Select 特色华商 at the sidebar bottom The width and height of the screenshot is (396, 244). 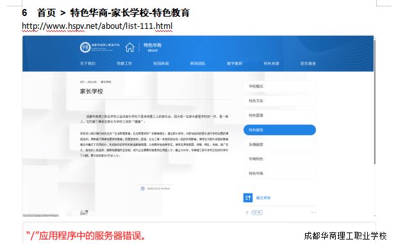pyautogui.click(x=279, y=174)
